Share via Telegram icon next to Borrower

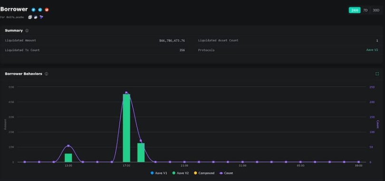point(40,10)
